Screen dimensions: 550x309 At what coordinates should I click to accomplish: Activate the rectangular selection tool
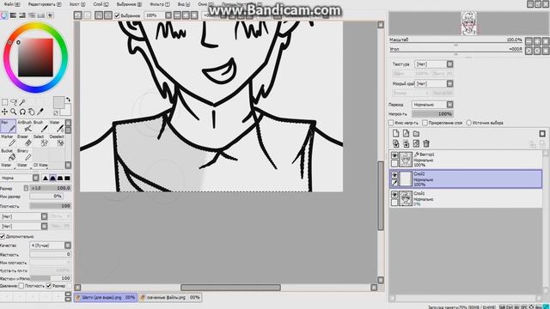pos(4,102)
